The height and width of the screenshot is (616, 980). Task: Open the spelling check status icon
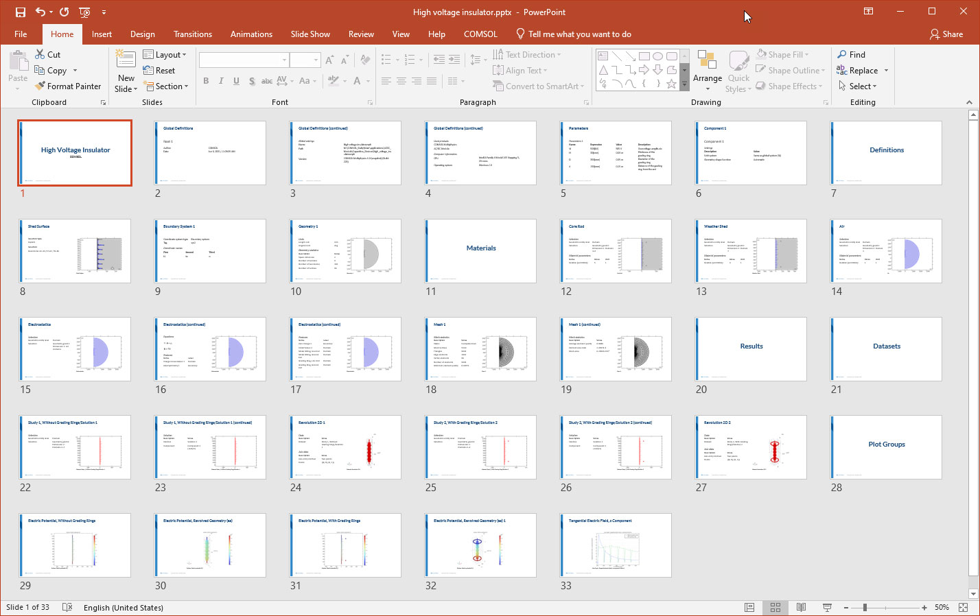[x=67, y=608]
